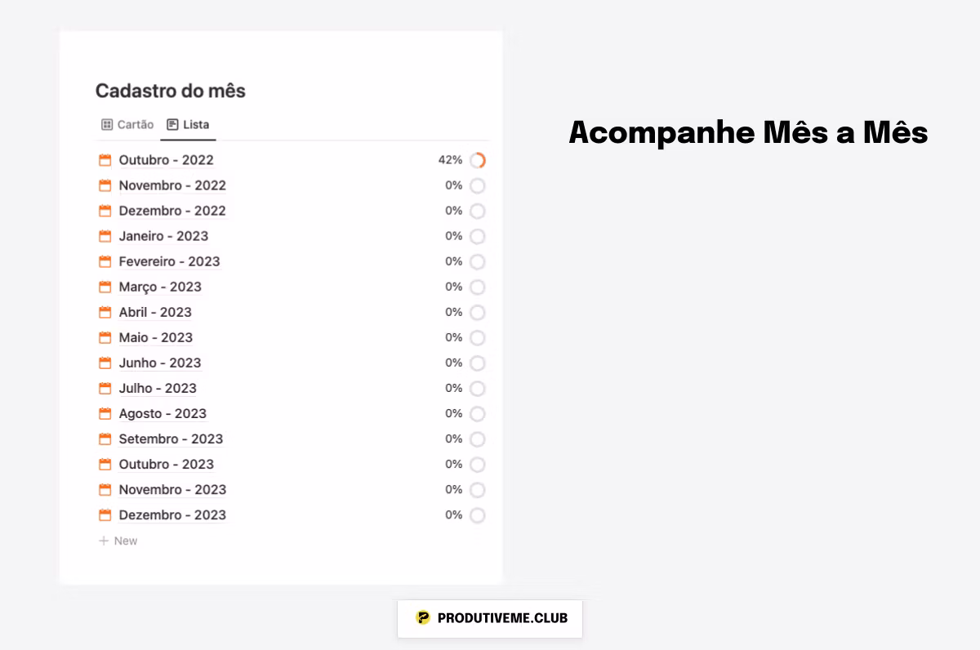
Task: Click the empty progress ring for Dezembro 2022
Action: coord(478,211)
